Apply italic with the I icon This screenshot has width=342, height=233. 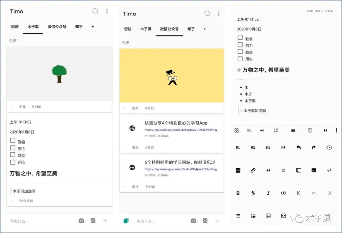click(268, 193)
